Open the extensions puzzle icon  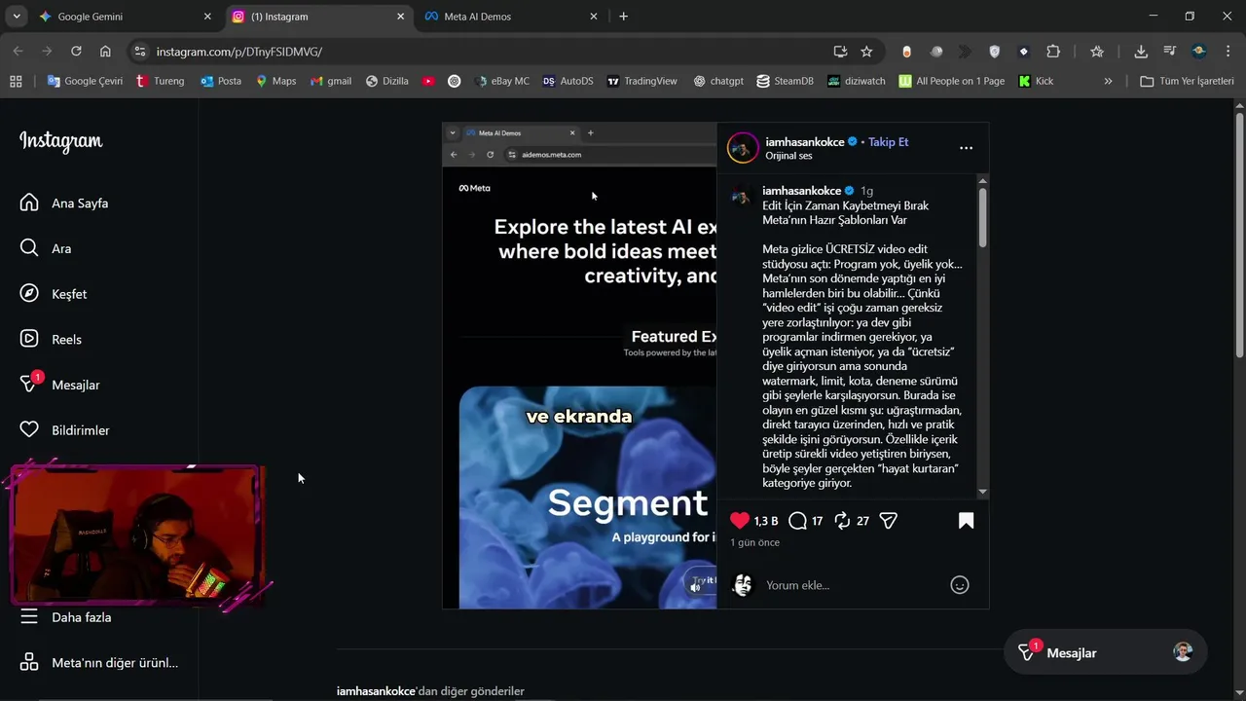tap(1053, 52)
